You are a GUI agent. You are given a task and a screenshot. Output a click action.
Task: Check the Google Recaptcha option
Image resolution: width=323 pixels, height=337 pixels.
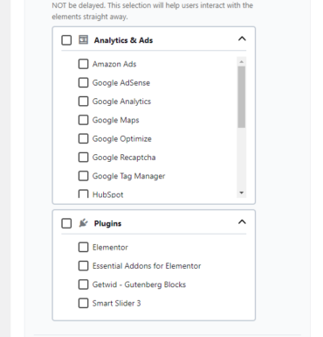pos(84,158)
